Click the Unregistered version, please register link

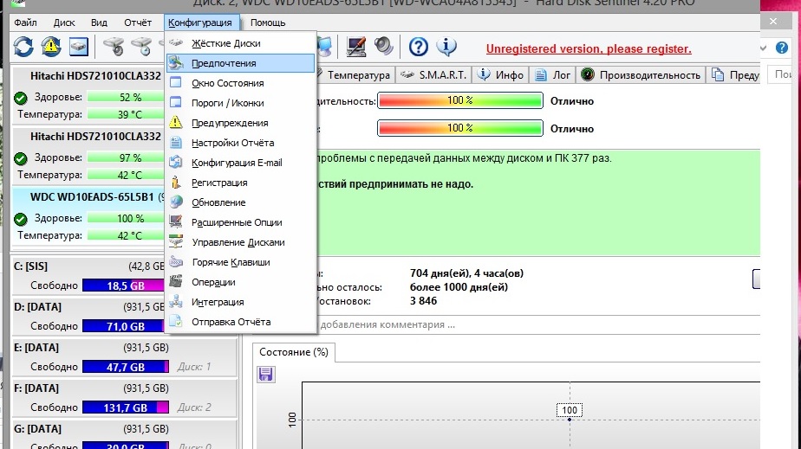click(589, 49)
